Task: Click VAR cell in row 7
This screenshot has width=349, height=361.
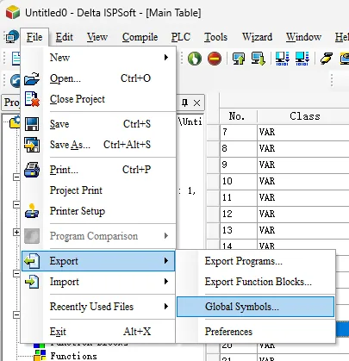Action: [303, 132]
